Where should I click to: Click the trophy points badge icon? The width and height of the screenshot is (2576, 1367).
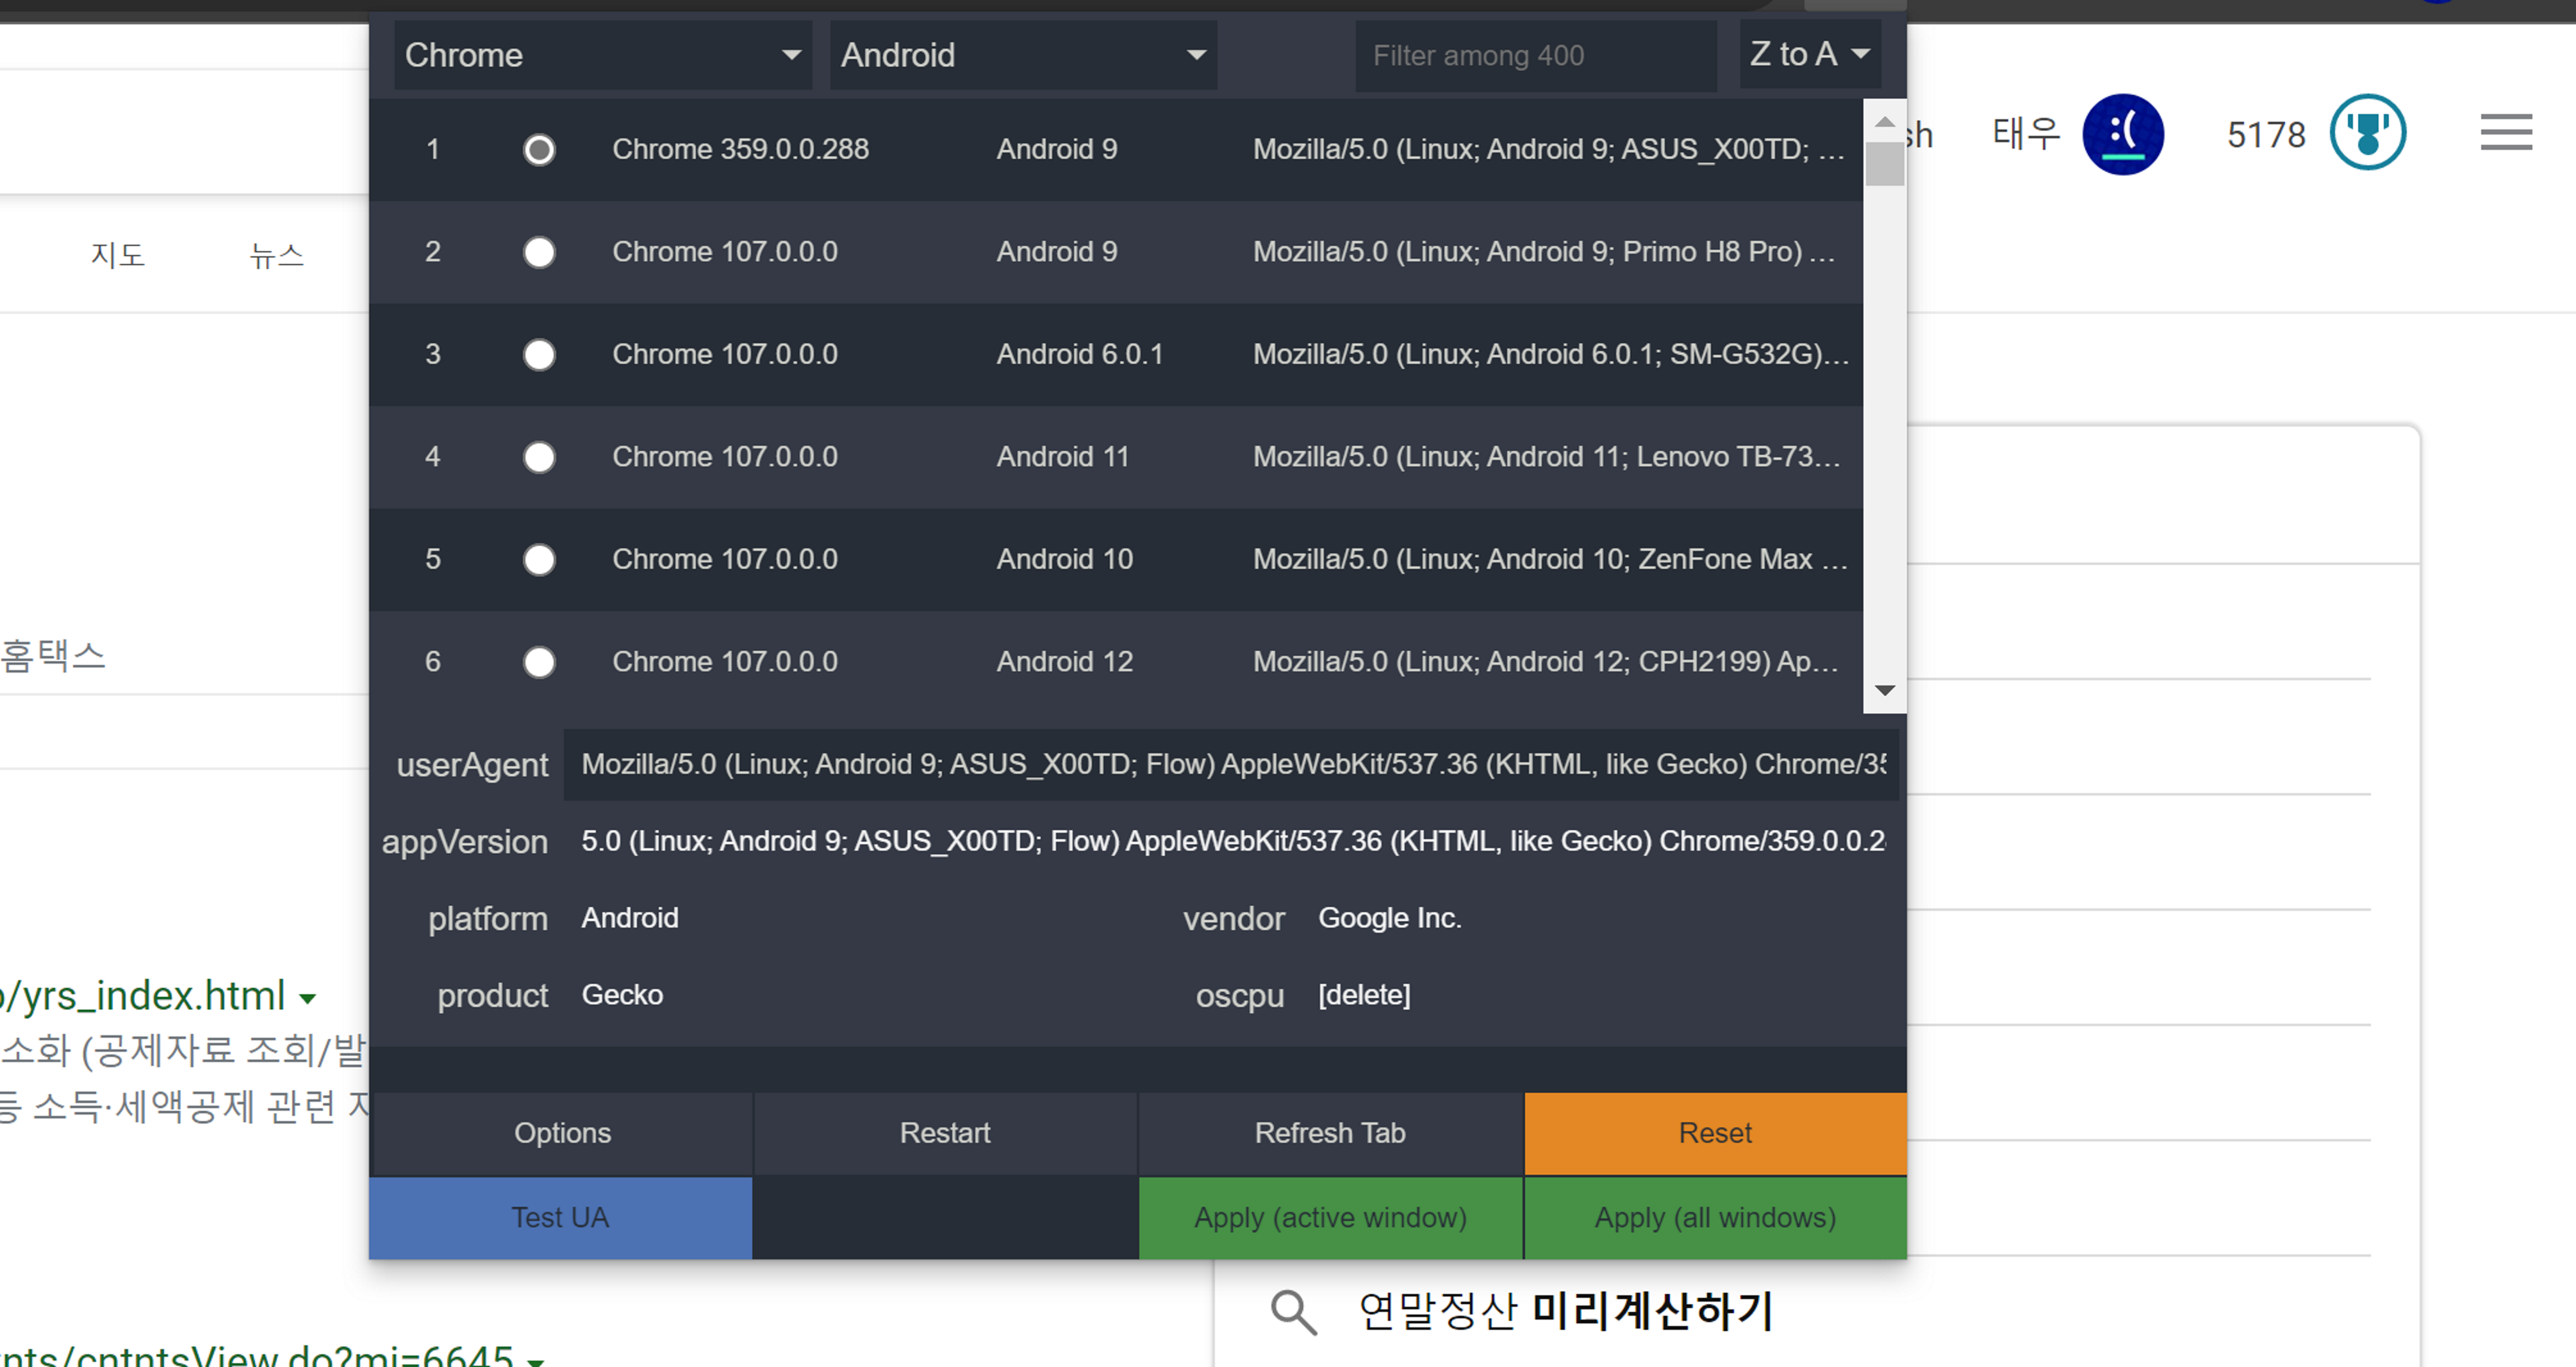[2367, 133]
